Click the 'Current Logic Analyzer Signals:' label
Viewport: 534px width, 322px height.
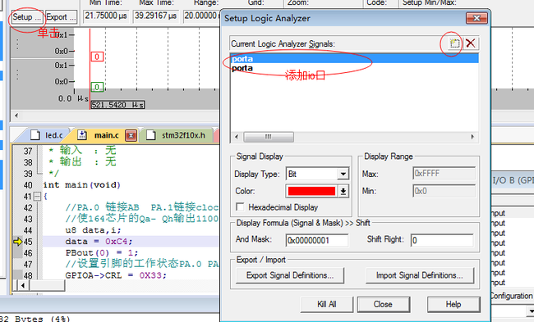click(x=283, y=43)
